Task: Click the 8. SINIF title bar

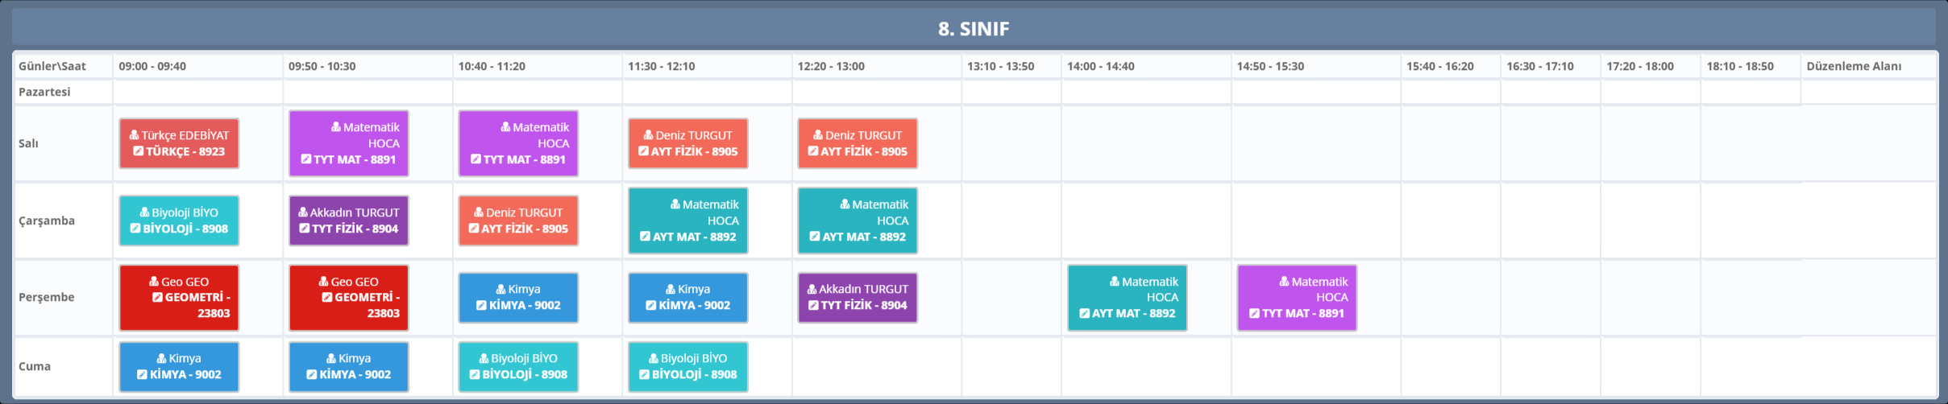Action: point(973,28)
